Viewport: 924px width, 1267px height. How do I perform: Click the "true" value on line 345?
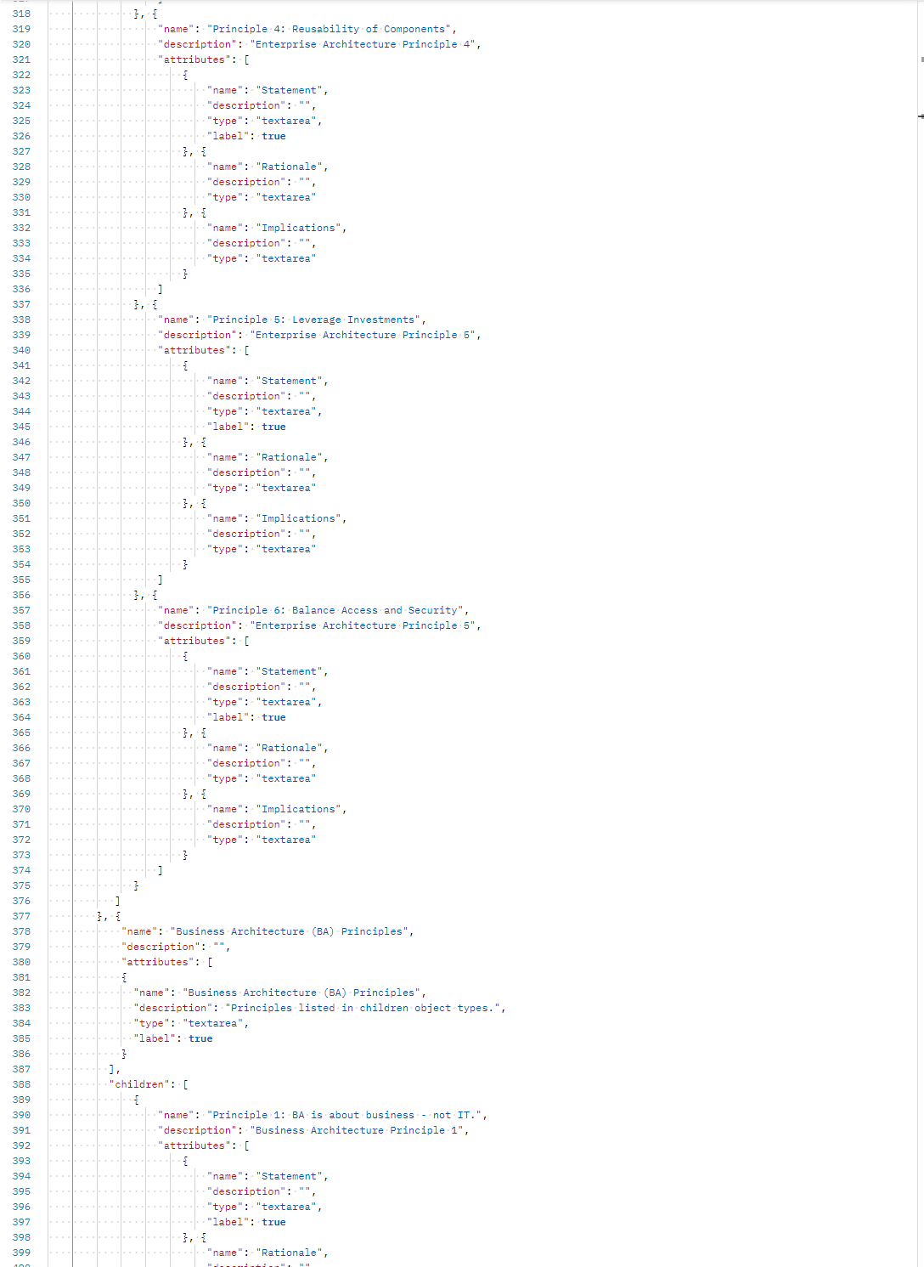tap(273, 427)
